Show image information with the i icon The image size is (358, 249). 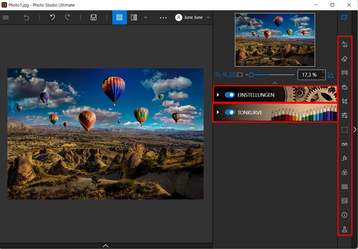point(344,215)
